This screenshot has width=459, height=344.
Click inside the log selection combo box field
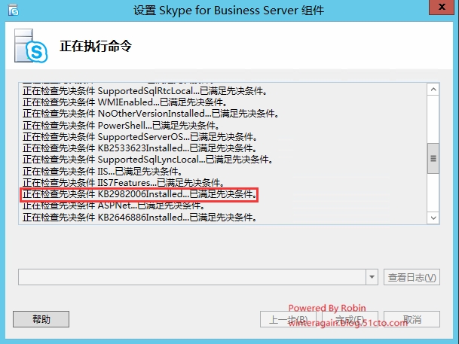click(x=192, y=277)
